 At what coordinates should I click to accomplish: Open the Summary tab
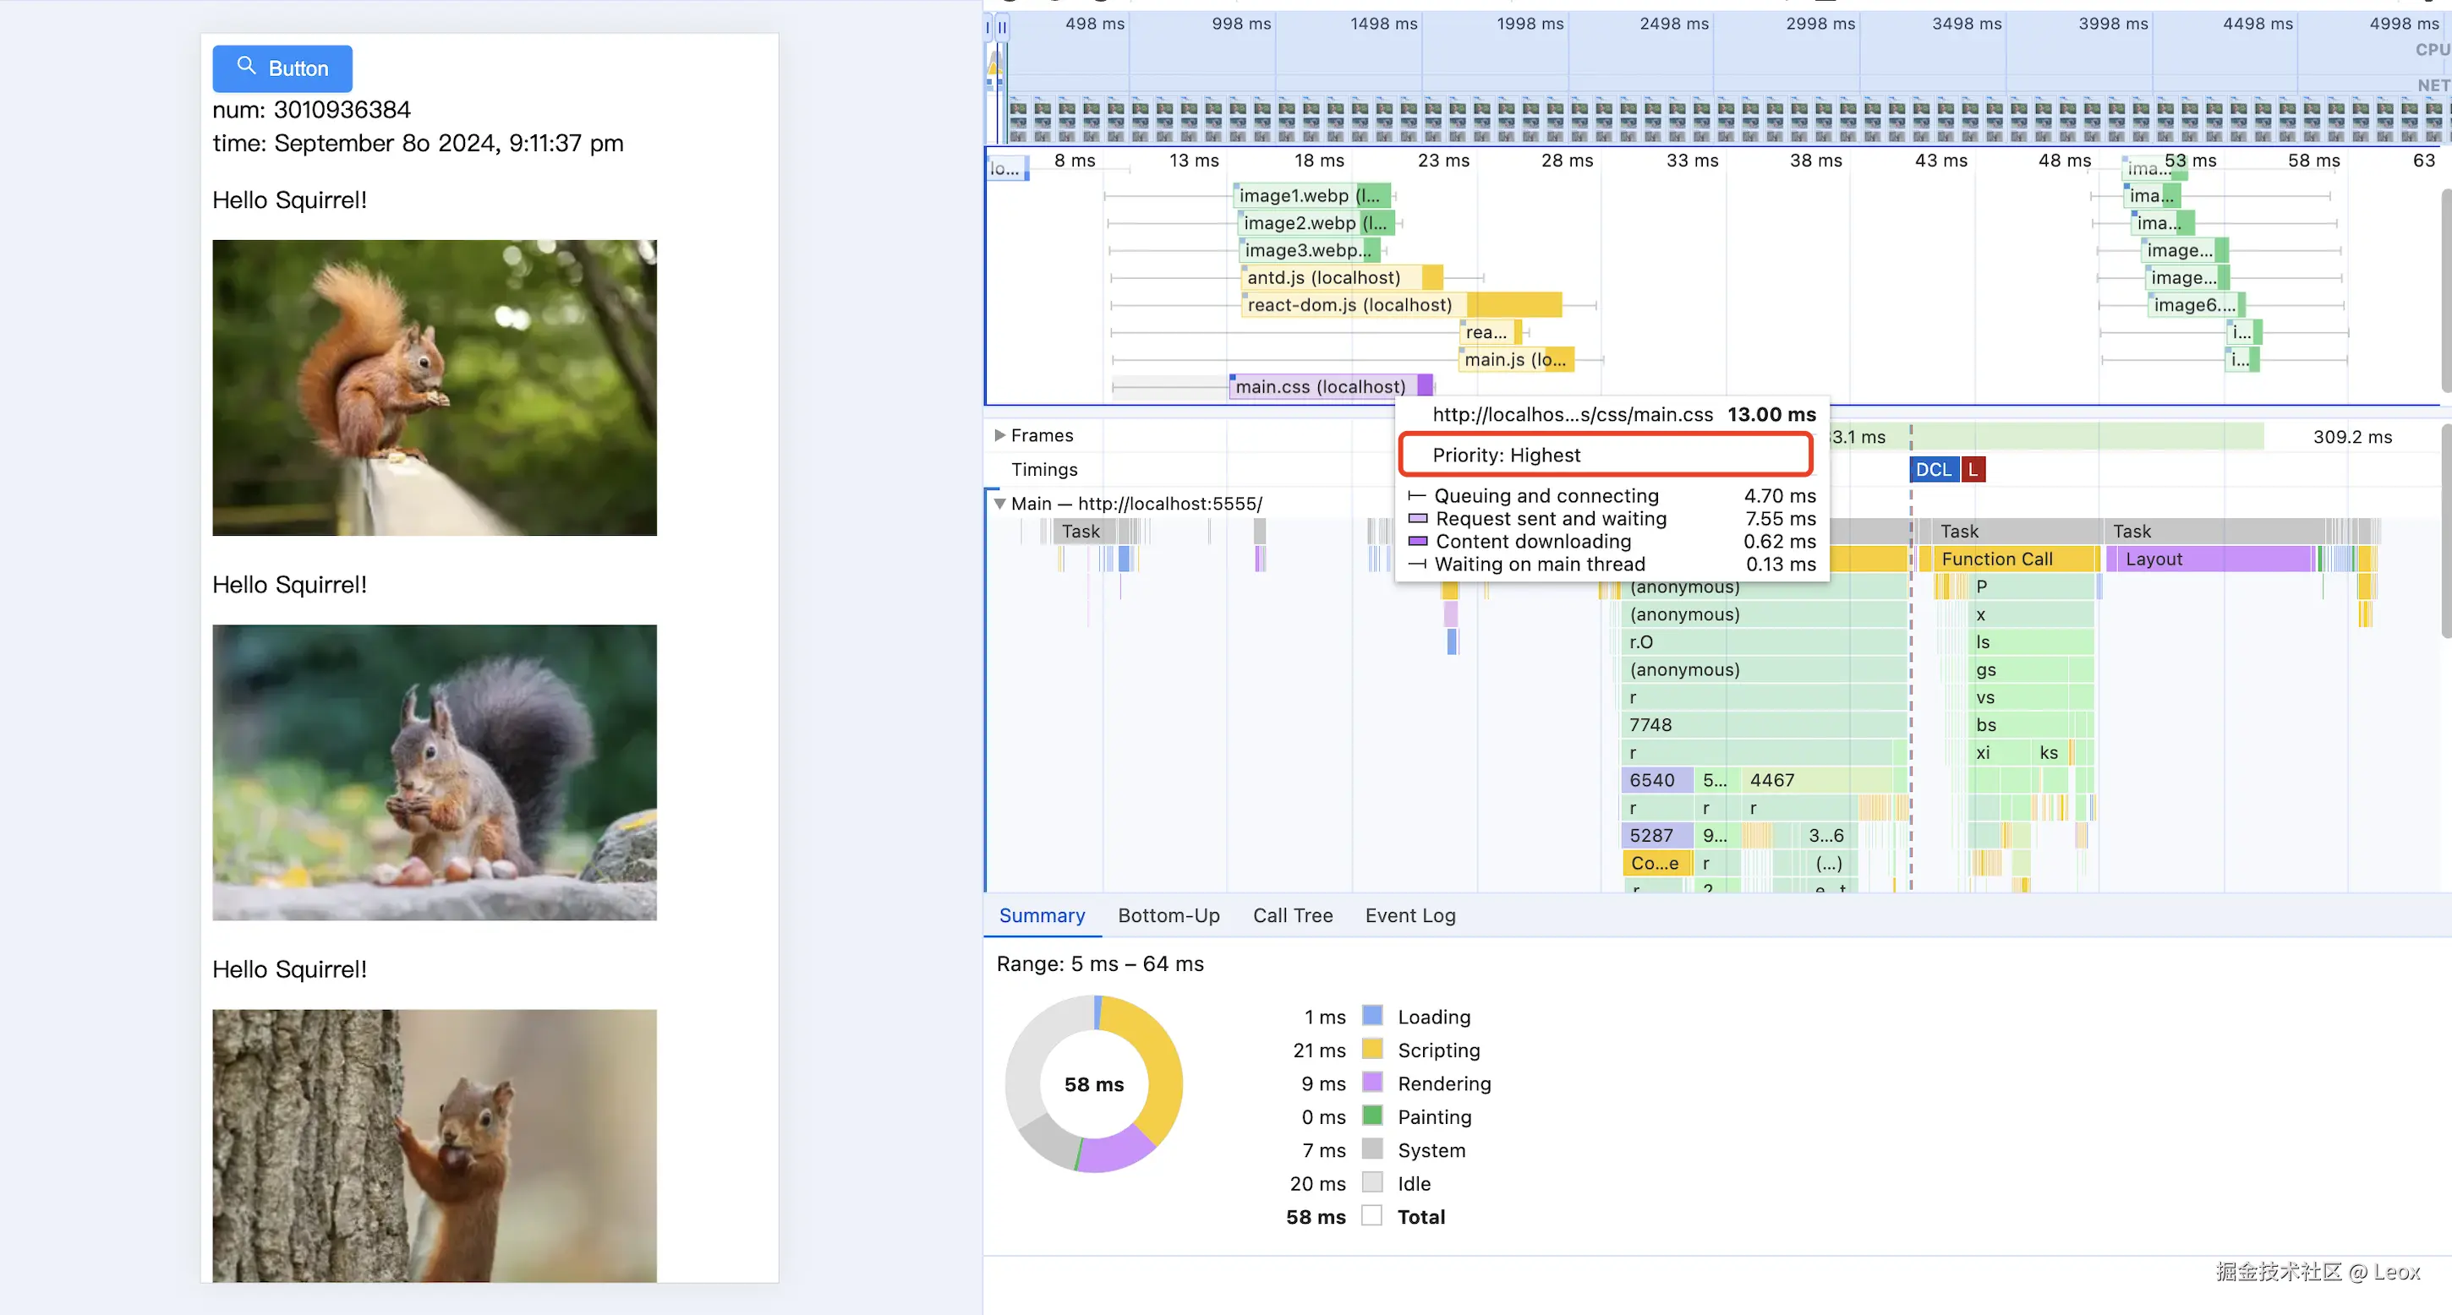[1042, 915]
